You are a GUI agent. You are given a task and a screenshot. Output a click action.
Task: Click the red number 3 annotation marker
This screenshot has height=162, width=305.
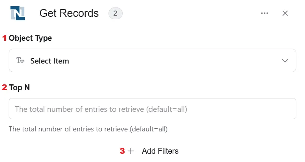pos(122,151)
